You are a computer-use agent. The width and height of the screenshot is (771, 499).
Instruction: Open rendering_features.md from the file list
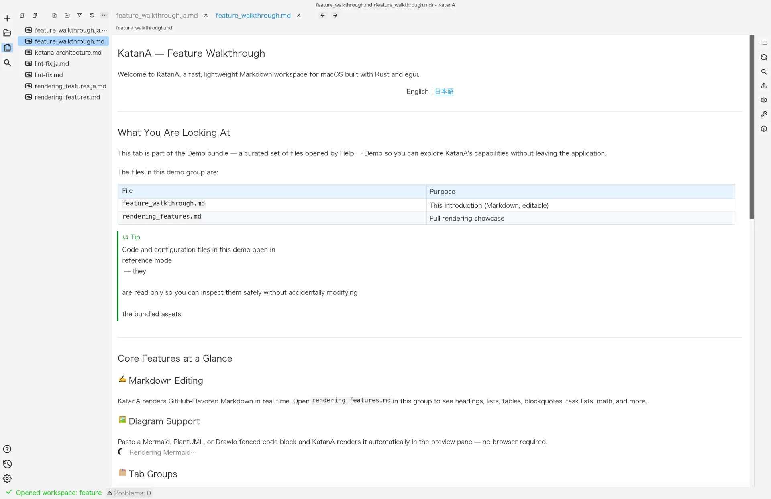pos(63,97)
